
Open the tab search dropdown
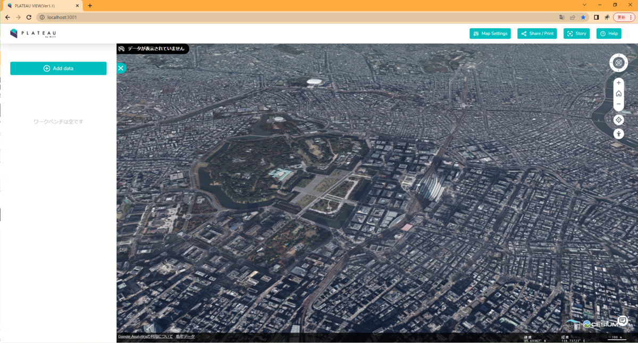[x=584, y=5]
